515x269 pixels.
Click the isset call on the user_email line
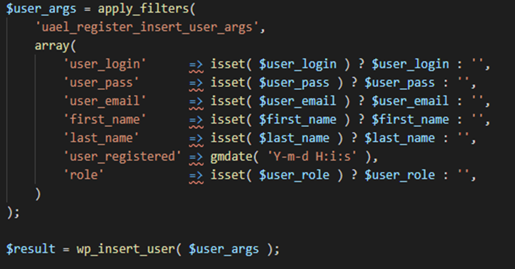coord(227,101)
